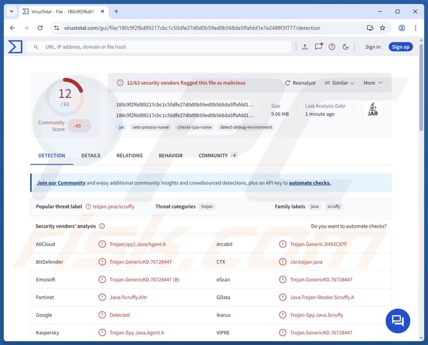This screenshot has width=428, height=345.
Task: Click the search magnifier icon
Action: pos(36,47)
